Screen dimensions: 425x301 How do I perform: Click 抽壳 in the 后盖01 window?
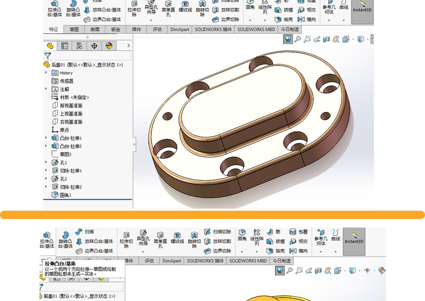point(284,19)
